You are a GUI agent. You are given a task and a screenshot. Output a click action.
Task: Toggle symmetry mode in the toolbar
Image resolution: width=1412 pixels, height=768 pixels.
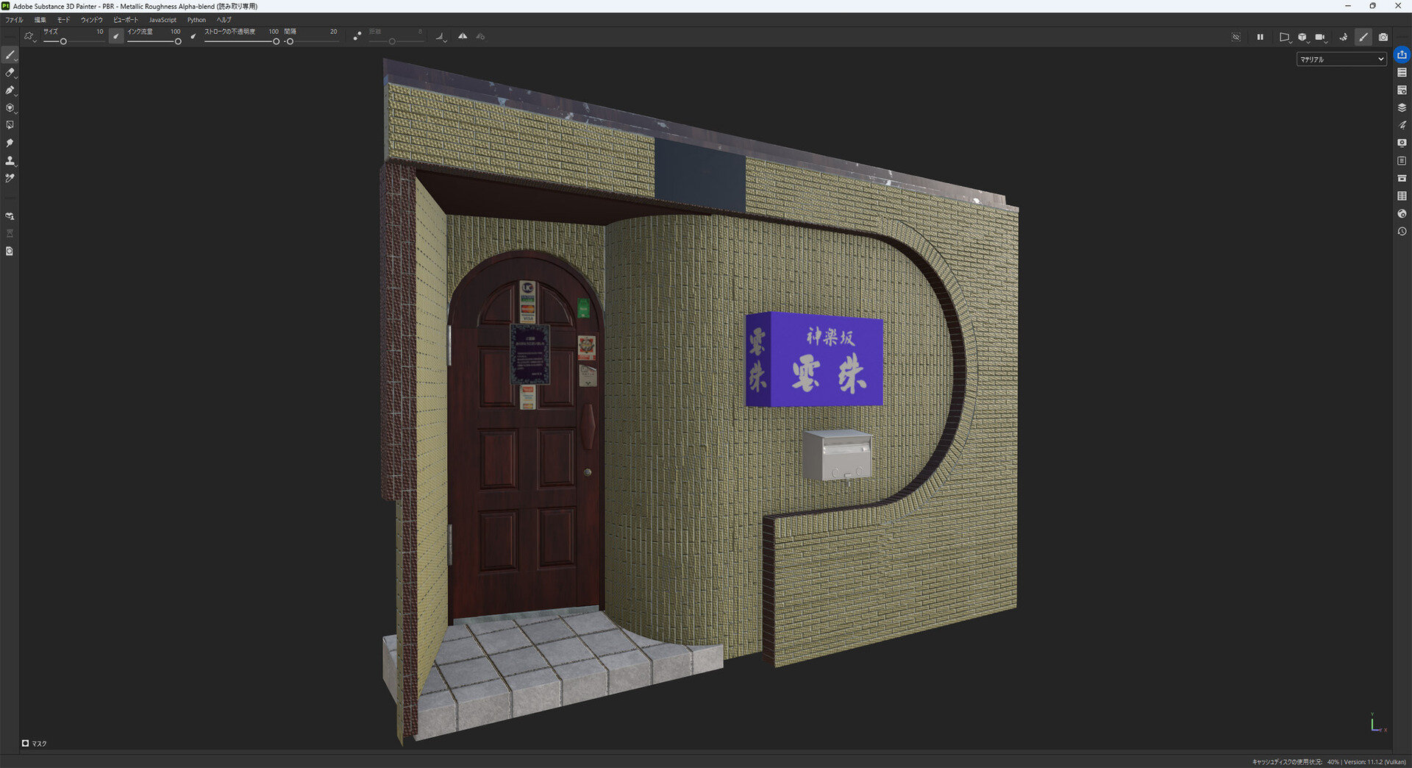pyautogui.click(x=463, y=36)
